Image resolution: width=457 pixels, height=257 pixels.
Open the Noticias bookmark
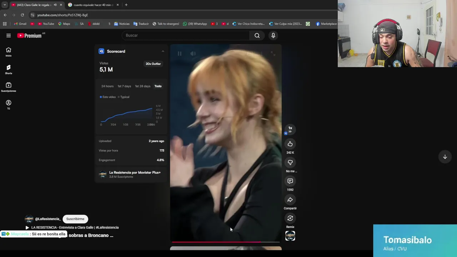[122, 24]
